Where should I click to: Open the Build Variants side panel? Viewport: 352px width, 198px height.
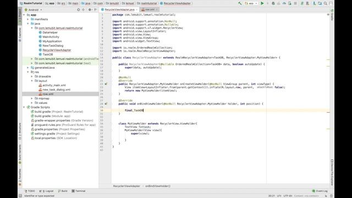tap(20, 154)
